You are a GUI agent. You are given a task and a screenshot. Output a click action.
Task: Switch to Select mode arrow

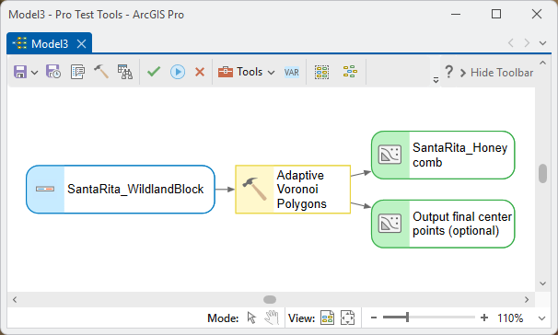click(x=251, y=318)
